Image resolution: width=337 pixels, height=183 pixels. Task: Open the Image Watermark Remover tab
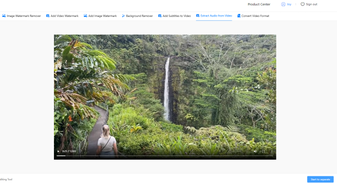pyautogui.click(x=21, y=16)
